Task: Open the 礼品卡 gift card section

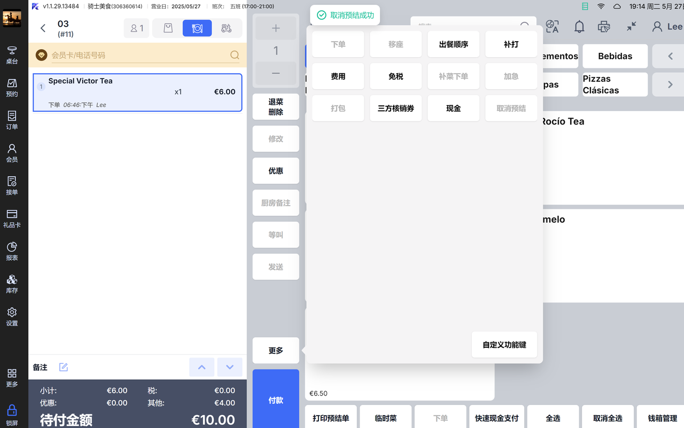Action: click(12, 219)
